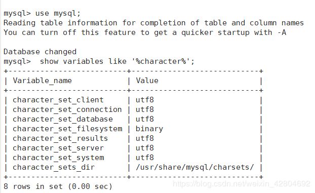Image resolution: width=315 pixels, height=193 pixels.
Task: Click the 'Database changed' message
Action: click(x=40, y=52)
